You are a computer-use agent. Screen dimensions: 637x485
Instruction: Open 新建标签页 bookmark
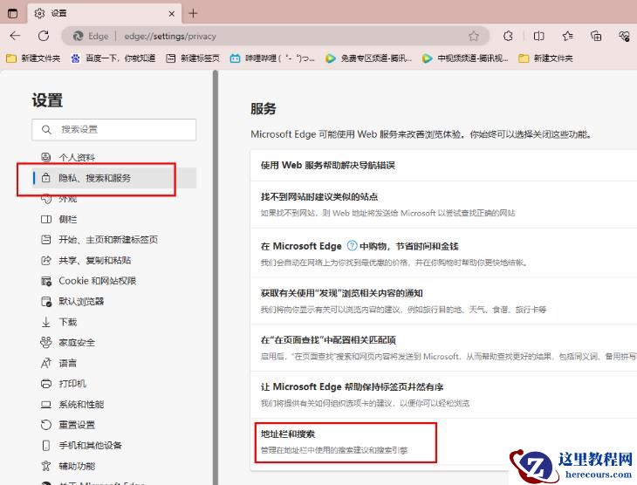193,58
